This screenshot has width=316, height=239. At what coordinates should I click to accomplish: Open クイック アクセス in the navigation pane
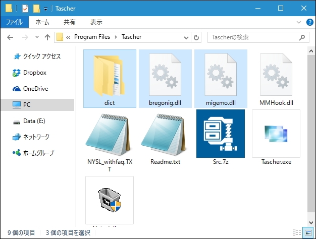[37, 56]
